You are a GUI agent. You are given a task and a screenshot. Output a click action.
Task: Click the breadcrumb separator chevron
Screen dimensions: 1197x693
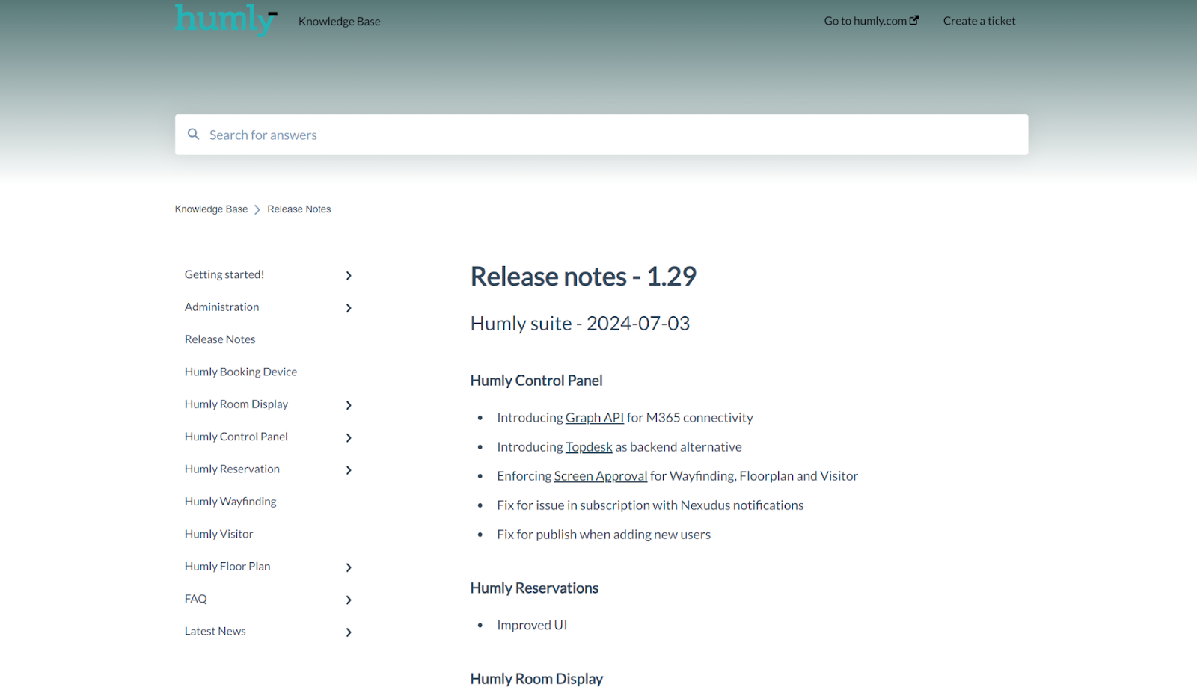click(x=257, y=209)
